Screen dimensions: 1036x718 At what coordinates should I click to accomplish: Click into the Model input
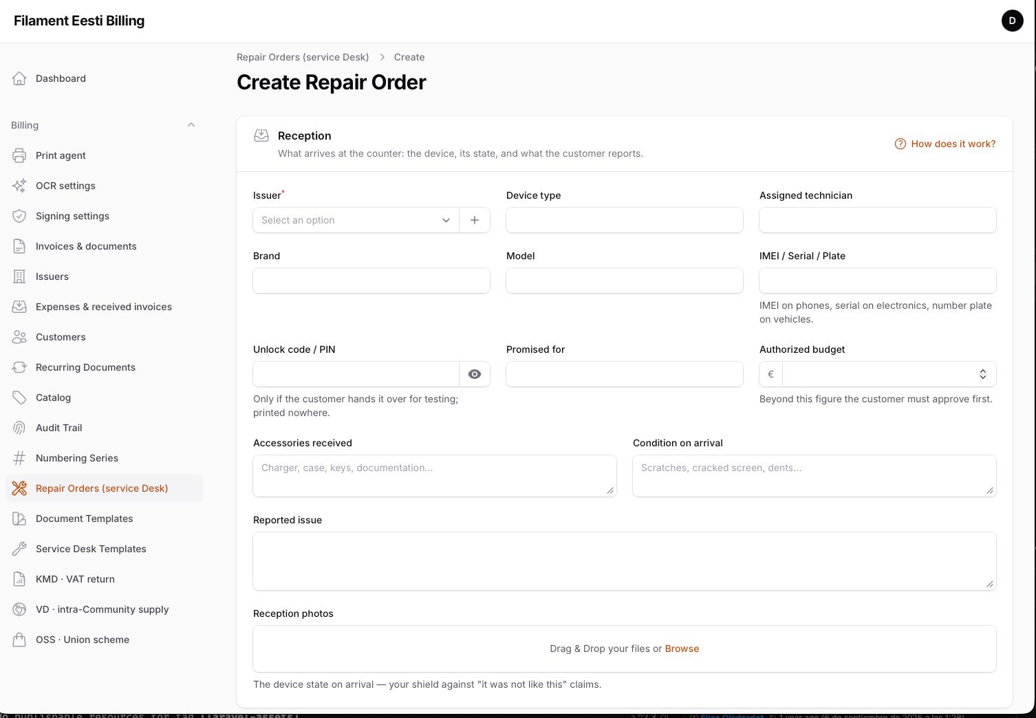pos(625,281)
